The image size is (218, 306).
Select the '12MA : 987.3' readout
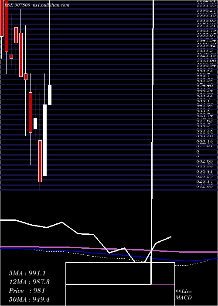point(29,282)
